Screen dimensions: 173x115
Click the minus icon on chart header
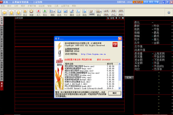pos(120,18)
